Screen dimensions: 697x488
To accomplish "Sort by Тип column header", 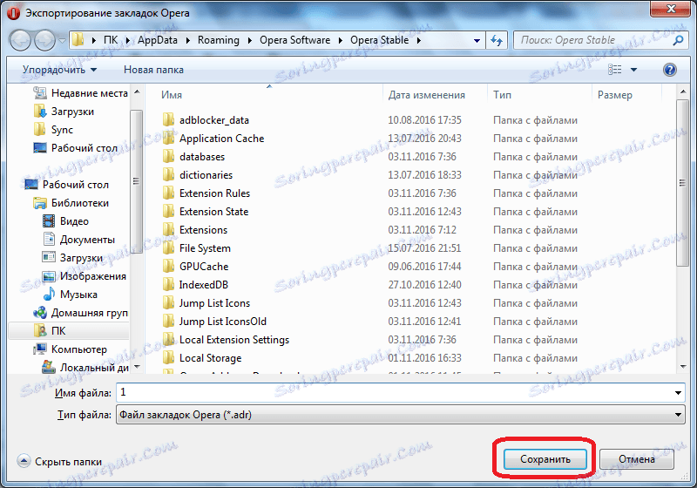I will (x=502, y=95).
